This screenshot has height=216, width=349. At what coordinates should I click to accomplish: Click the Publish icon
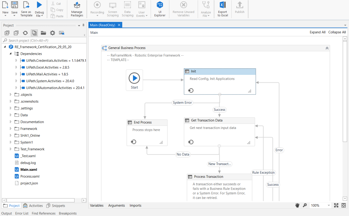point(240,5)
